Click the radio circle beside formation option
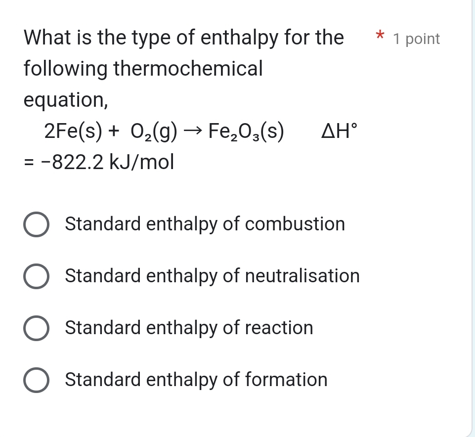Image resolution: width=475 pixels, height=437 pixels. pos(36,380)
